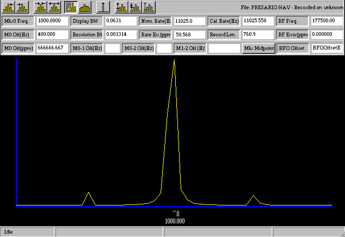The width and height of the screenshot is (345, 237).
Task: Expand vertical scale with the up-down arrow icon
Action: coord(121,7)
